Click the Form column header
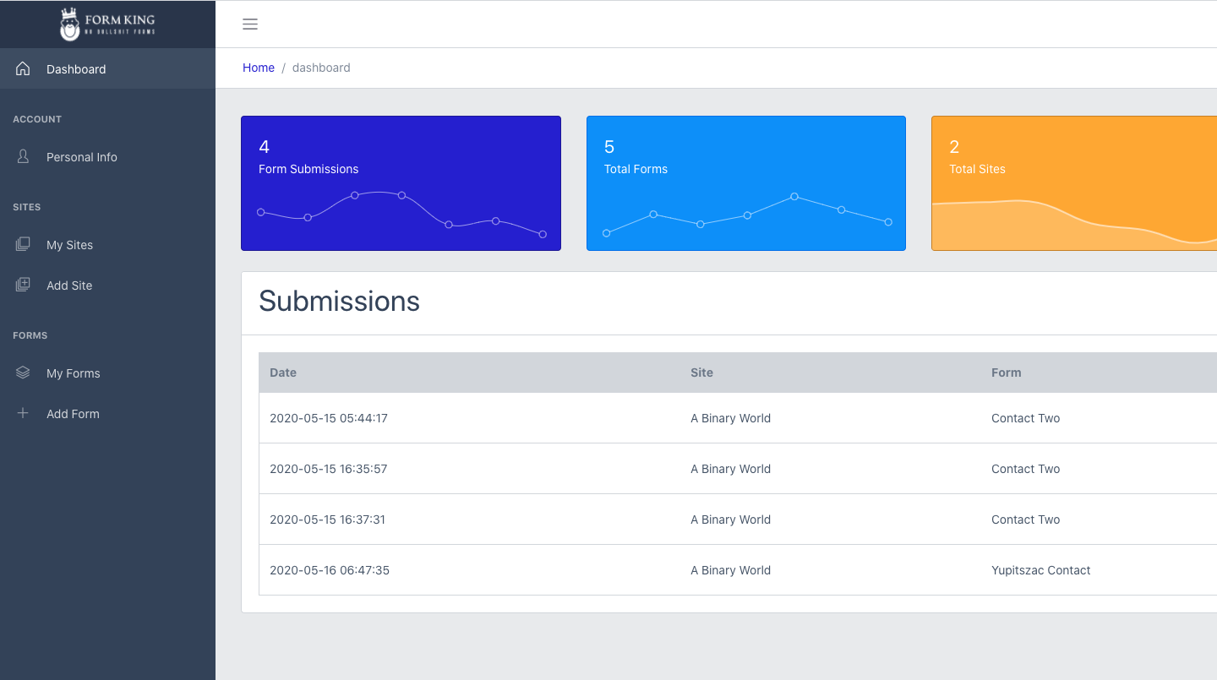The width and height of the screenshot is (1217, 680). [x=1006, y=373]
